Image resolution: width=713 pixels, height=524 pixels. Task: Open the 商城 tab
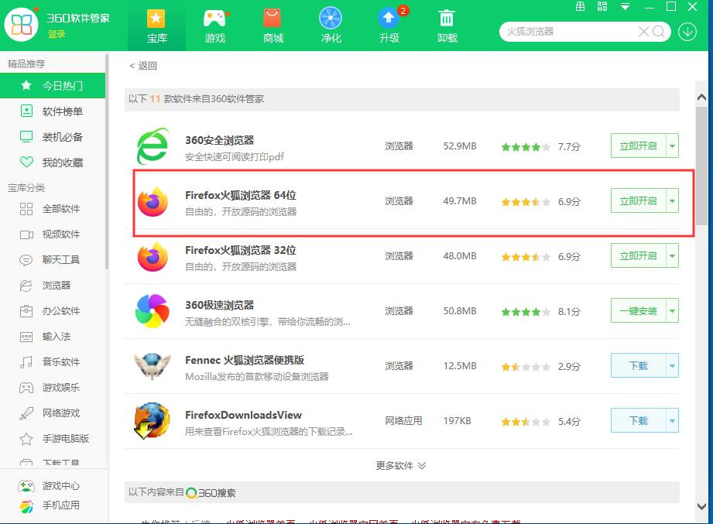273,26
